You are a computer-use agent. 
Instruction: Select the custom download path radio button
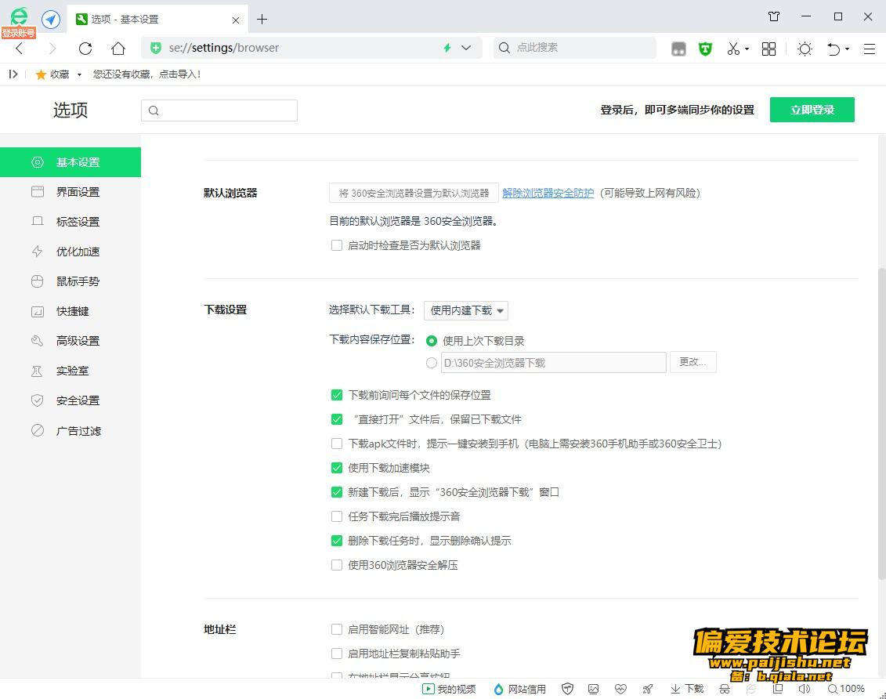432,363
